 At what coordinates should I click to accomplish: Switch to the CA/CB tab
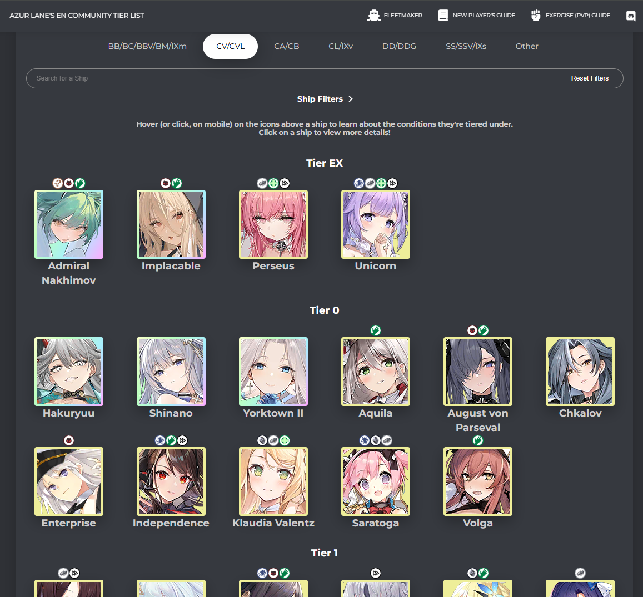coord(287,46)
